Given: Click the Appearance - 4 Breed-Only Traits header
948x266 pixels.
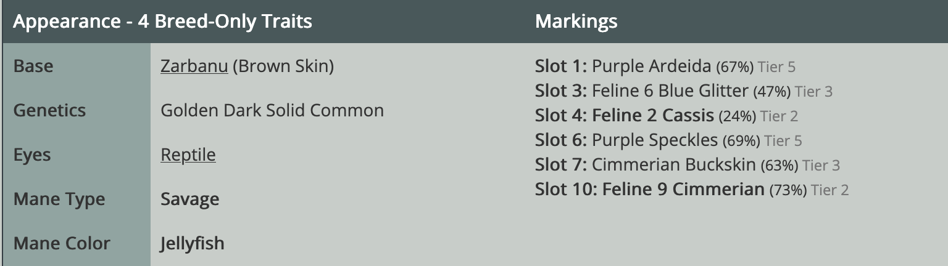Looking at the screenshot, I should click(162, 22).
